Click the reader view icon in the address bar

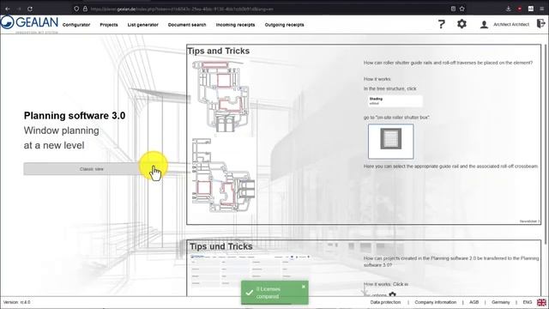coord(453,9)
